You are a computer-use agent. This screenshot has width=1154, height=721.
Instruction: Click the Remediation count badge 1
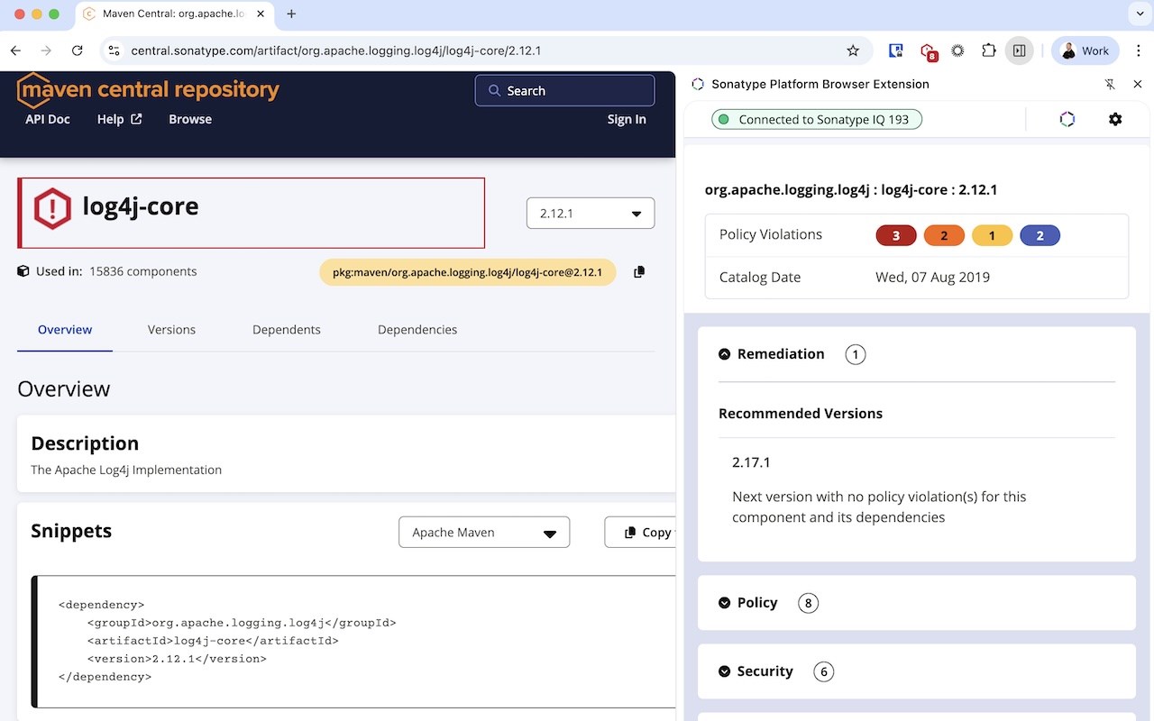pyautogui.click(x=856, y=355)
